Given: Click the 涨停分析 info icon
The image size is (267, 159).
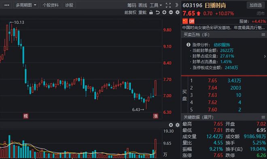Looking at the screenshot, I should 189,45.
